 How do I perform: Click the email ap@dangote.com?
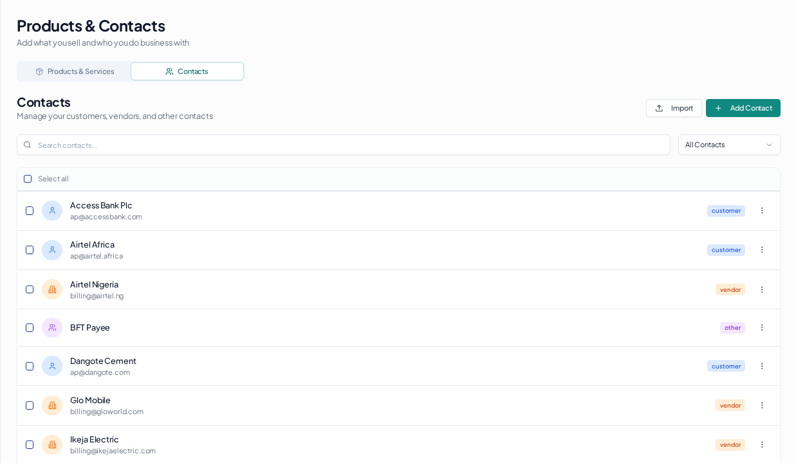click(100, 372)
